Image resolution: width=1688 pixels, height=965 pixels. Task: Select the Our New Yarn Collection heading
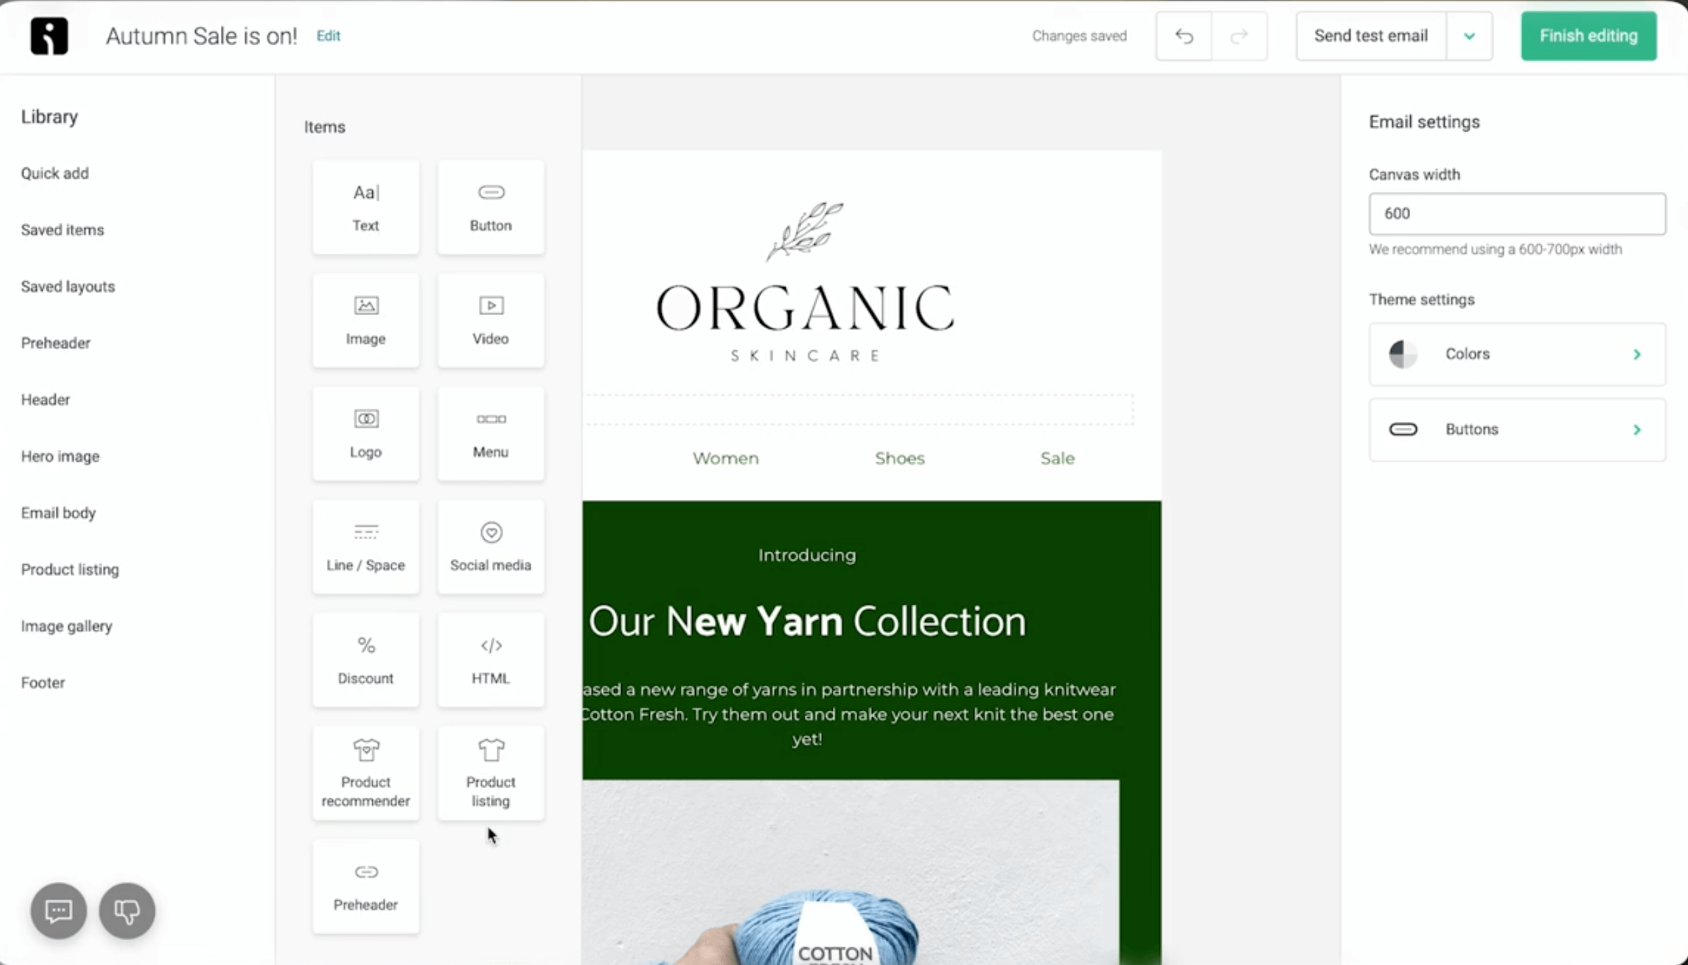point(807,622)
